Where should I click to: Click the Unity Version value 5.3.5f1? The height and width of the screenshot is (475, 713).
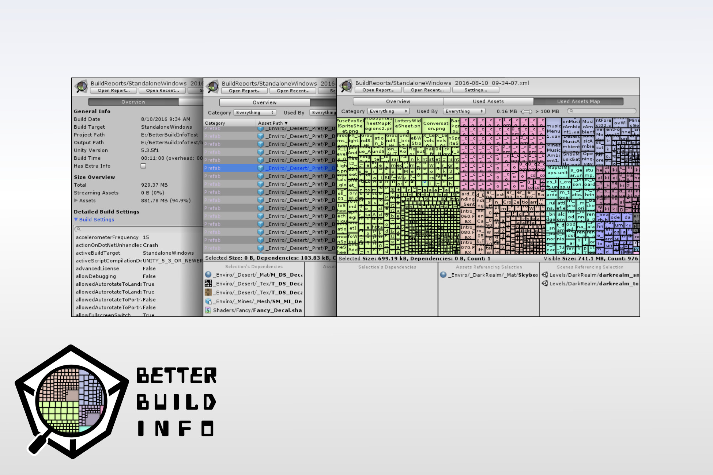tap(150, 150)
